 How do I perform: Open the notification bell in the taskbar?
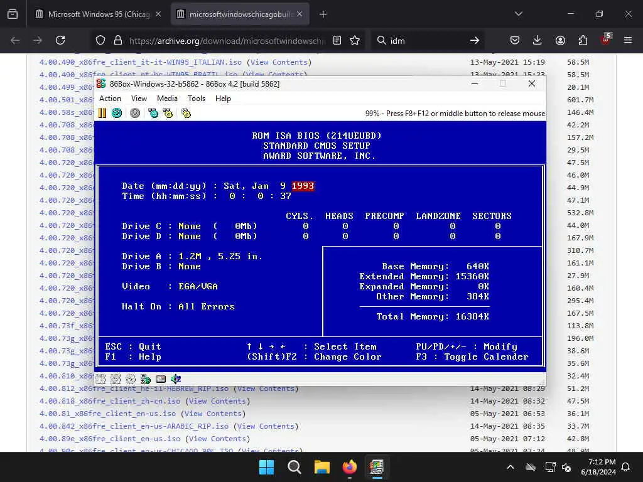626,467
